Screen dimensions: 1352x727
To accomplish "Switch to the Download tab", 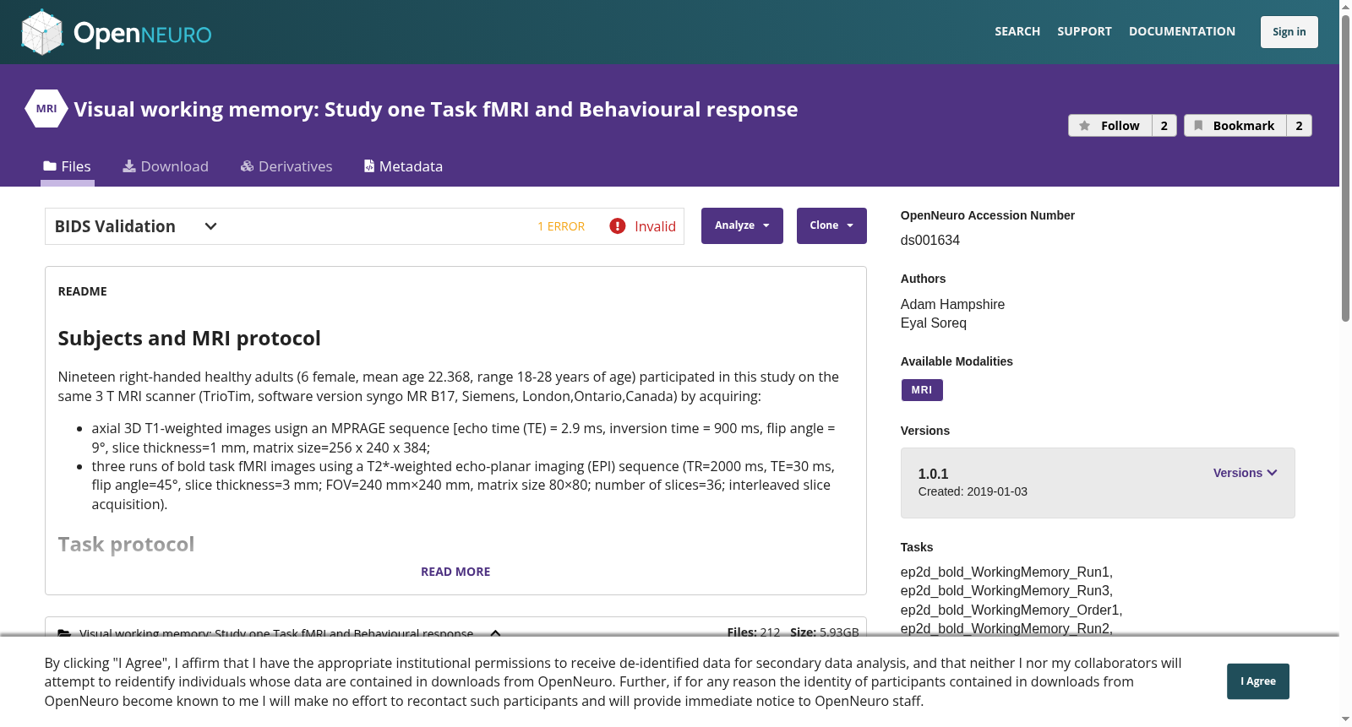I will point(166,166).
